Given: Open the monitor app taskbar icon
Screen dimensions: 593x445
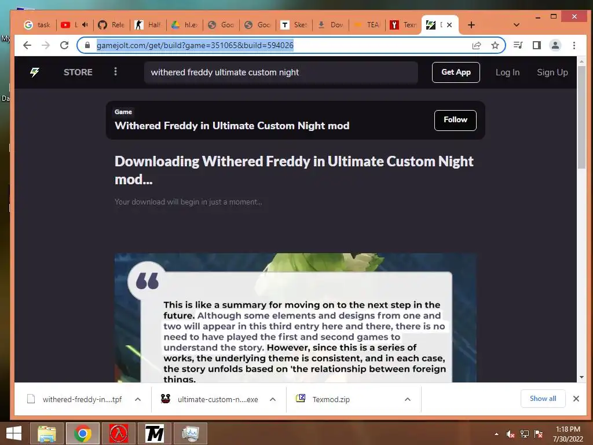Looking at the screenshot, I should point(190,433).
